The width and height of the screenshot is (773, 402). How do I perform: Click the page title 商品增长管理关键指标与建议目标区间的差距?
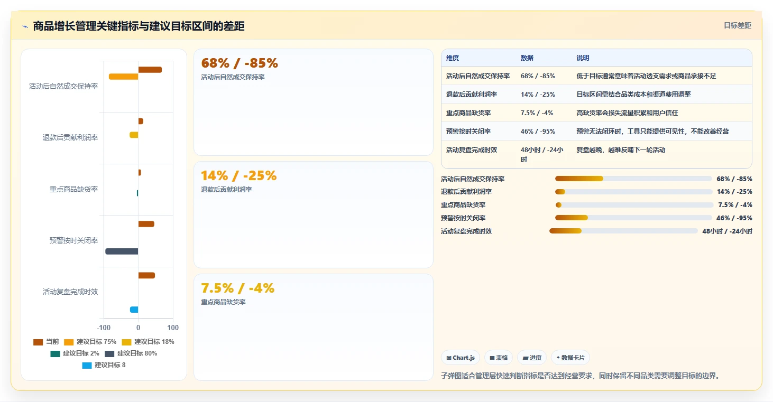139,26
